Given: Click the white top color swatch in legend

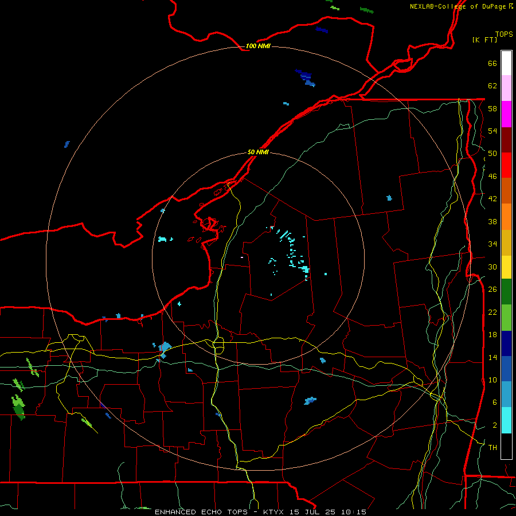Looking at the screenshot, I should [x=506, y=63].
